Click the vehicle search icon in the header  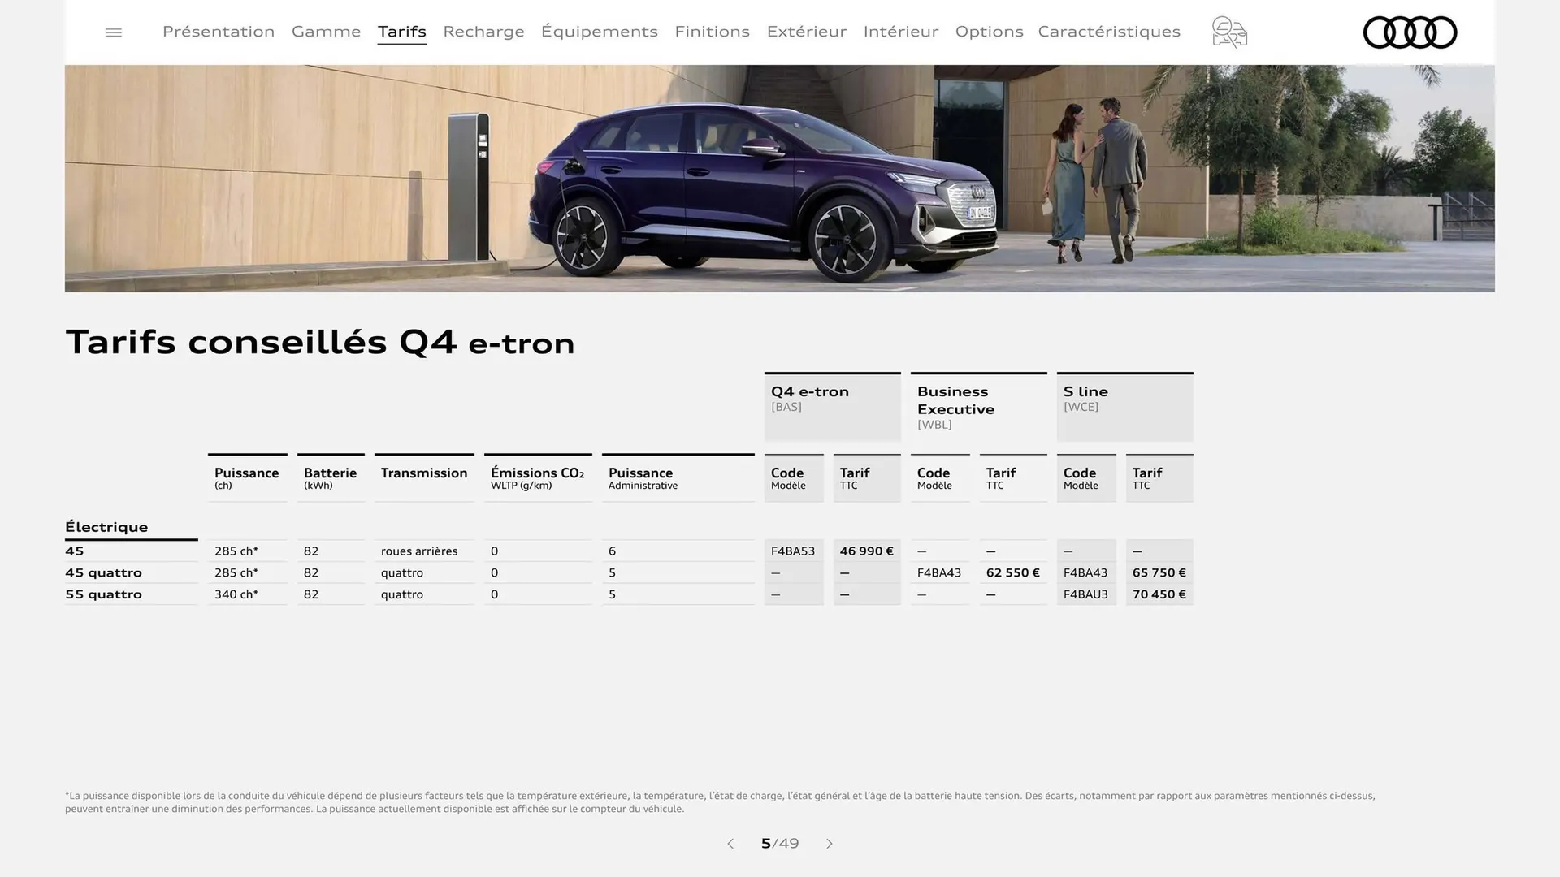(x=1228, y=32)
